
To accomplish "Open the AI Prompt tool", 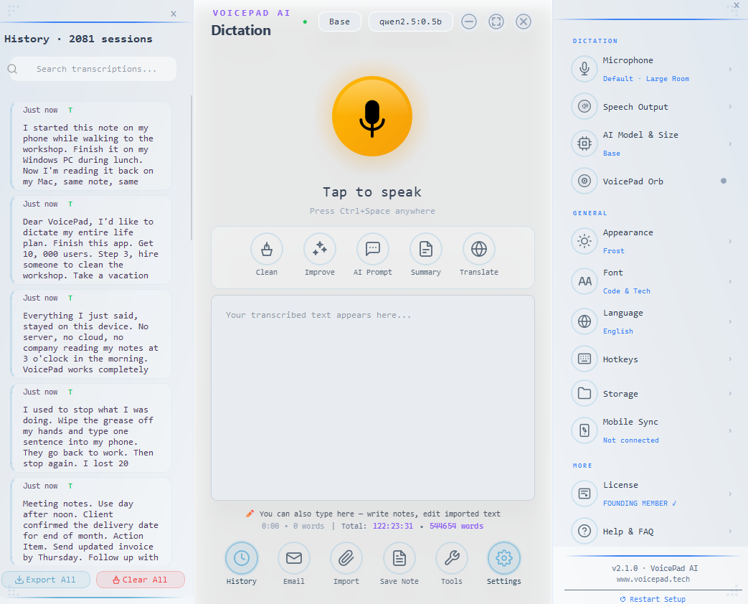I will coord(372,250).
